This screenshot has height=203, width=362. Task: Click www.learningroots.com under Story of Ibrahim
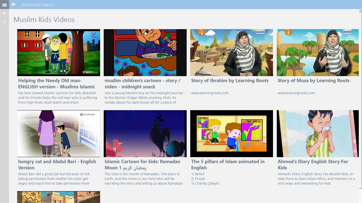(210, 93)
